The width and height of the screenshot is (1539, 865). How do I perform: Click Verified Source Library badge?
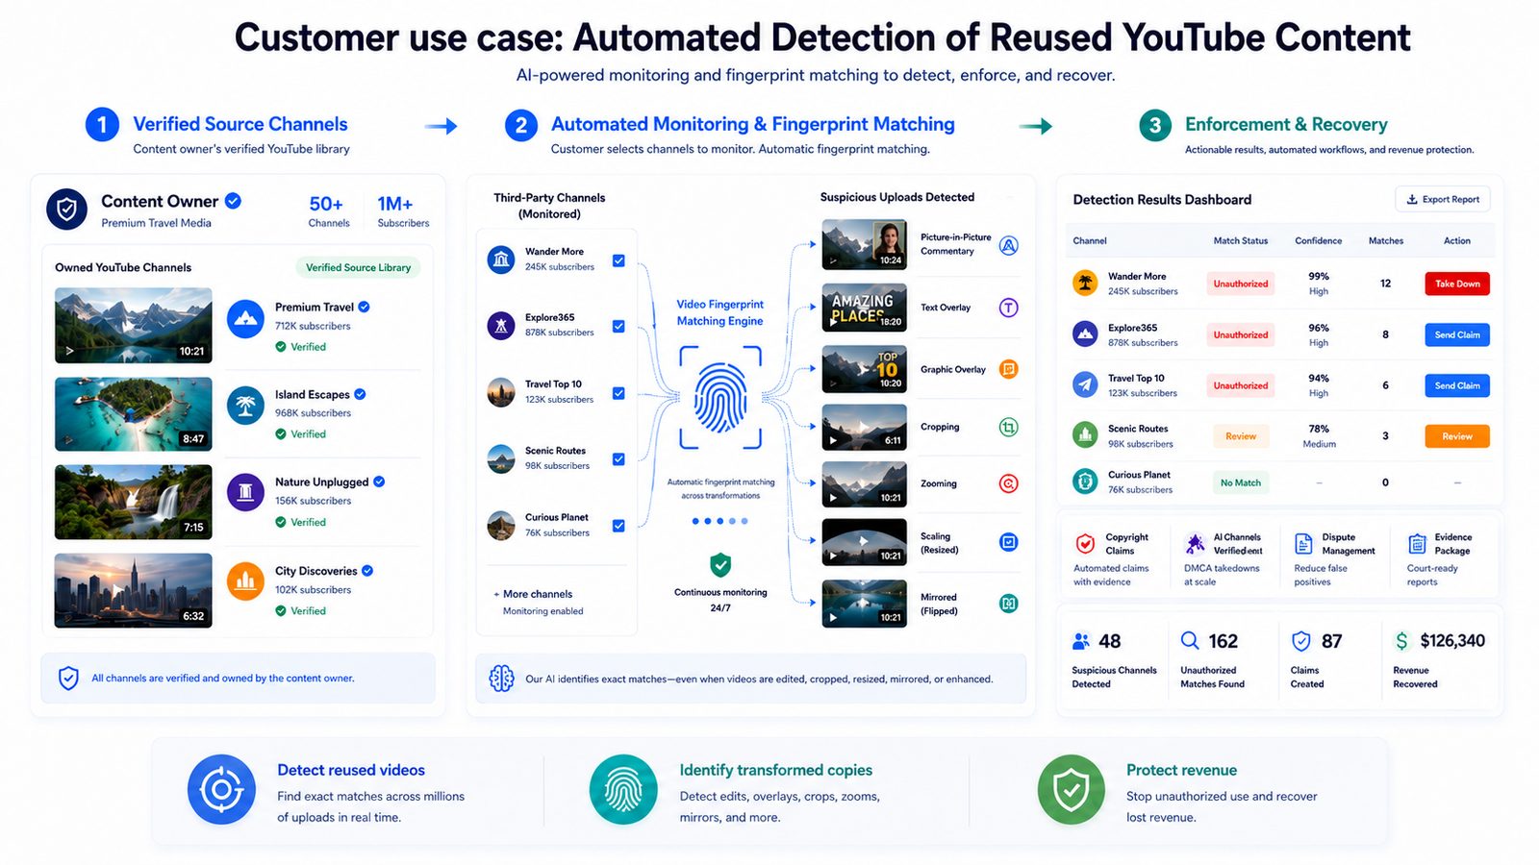[x=358, y=267]
